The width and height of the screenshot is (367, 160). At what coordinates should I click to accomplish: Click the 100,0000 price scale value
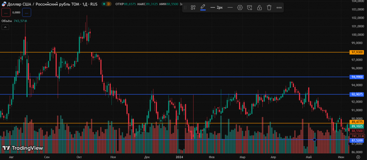[x=357, y=35]
